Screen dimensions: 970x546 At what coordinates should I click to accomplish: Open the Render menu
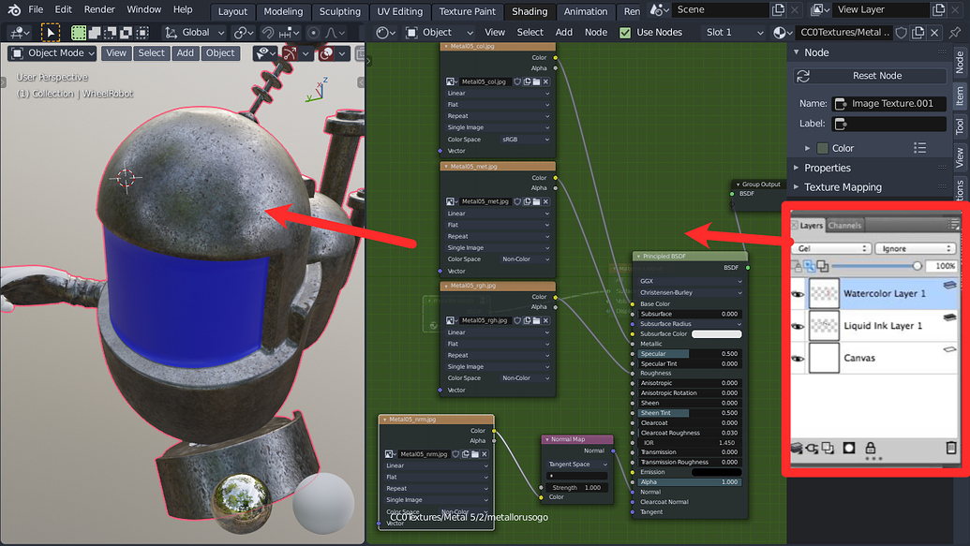[99, 10]
